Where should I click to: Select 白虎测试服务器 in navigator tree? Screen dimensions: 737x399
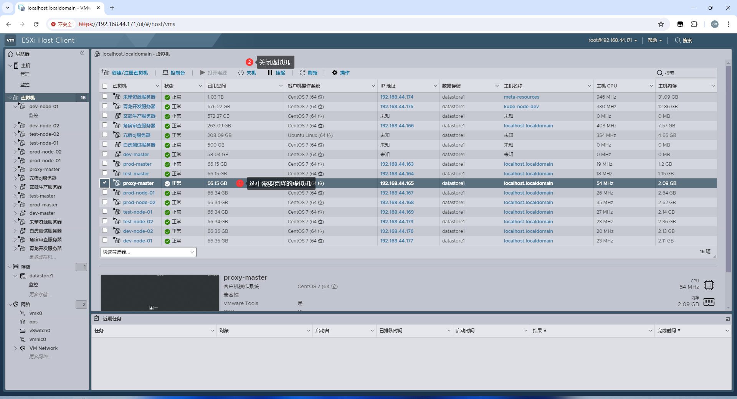click(45, 231)
